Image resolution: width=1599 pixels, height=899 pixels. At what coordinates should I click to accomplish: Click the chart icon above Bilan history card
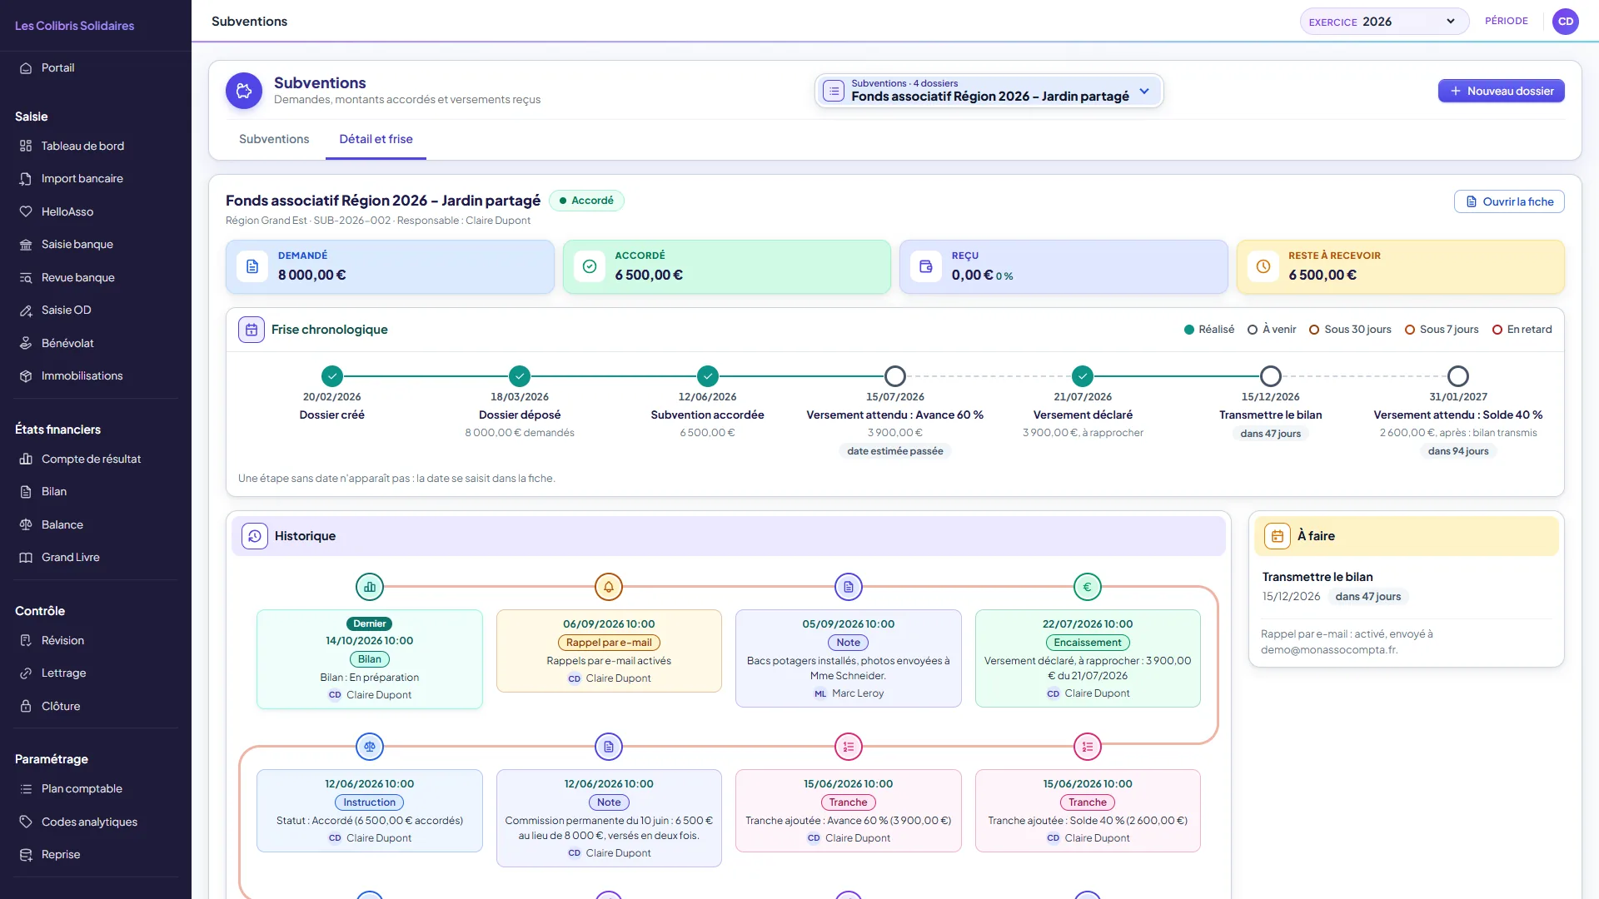click(370, 587)
